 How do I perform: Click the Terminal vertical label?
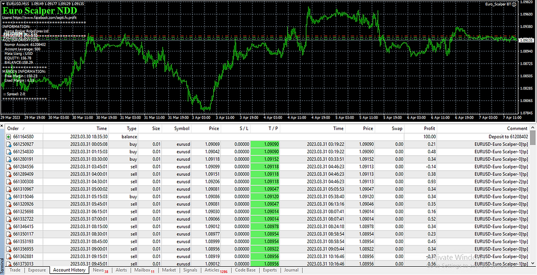pos(2,266)
